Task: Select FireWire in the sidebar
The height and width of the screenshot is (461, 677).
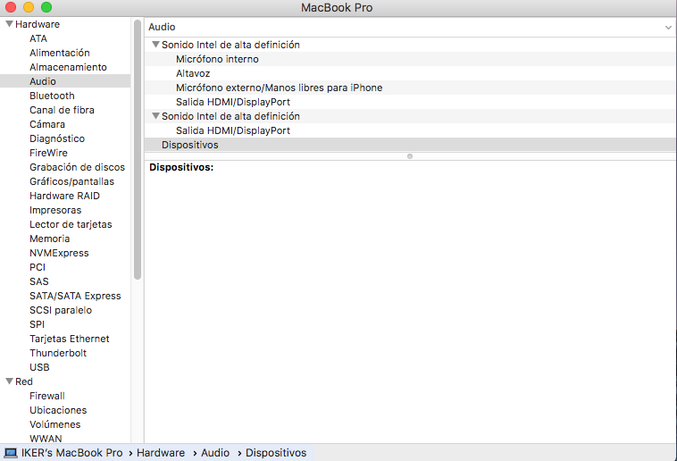Action: click(48, 153)
